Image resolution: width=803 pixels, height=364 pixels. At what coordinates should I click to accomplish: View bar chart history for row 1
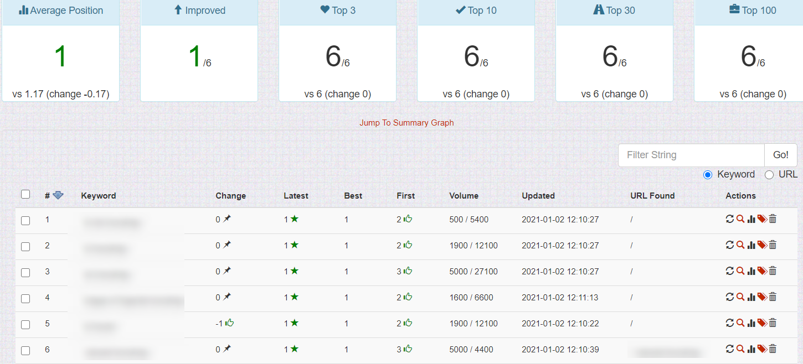(x=751, y=219)
